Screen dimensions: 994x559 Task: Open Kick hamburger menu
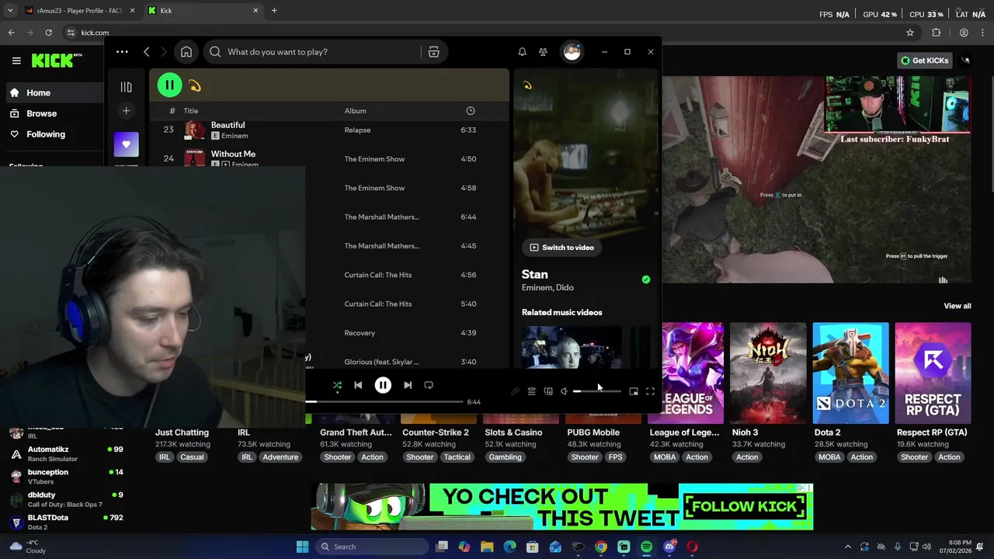(x=16, y=61)
